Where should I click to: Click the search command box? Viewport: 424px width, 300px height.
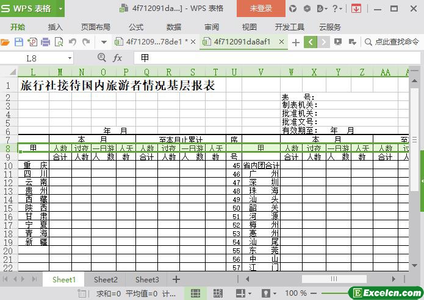(392, 42)
